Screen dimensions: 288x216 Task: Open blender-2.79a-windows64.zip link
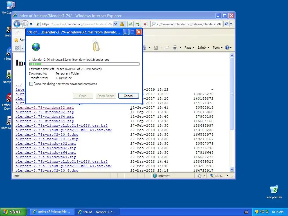[x=46, y=157]
